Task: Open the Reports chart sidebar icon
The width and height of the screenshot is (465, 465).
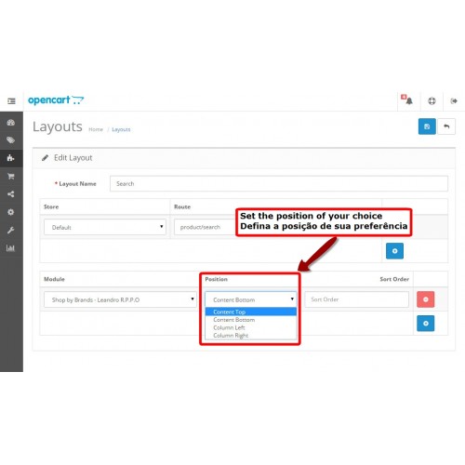Action: pos(11,248)
